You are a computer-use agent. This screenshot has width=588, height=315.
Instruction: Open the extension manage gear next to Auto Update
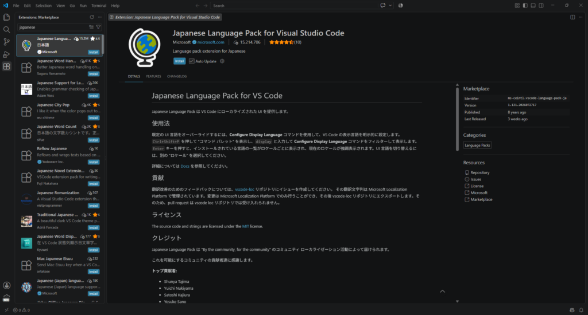(x=222, y=61)
